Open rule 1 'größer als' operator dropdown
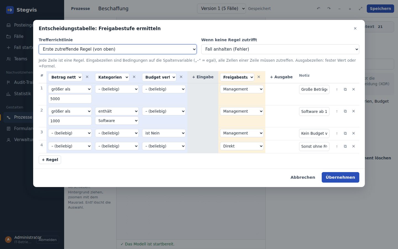 70,89
